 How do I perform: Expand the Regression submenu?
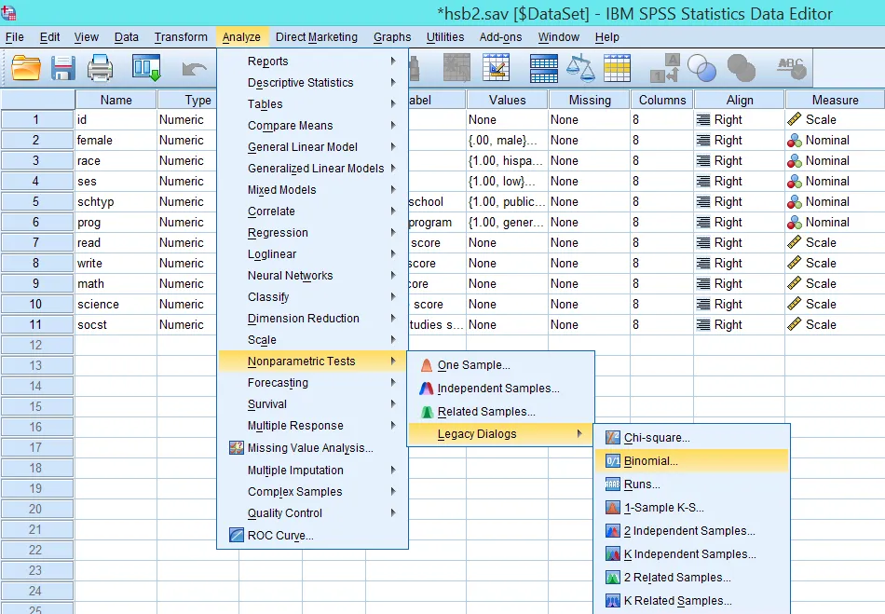pyautogui.click(x=279, y=233)
